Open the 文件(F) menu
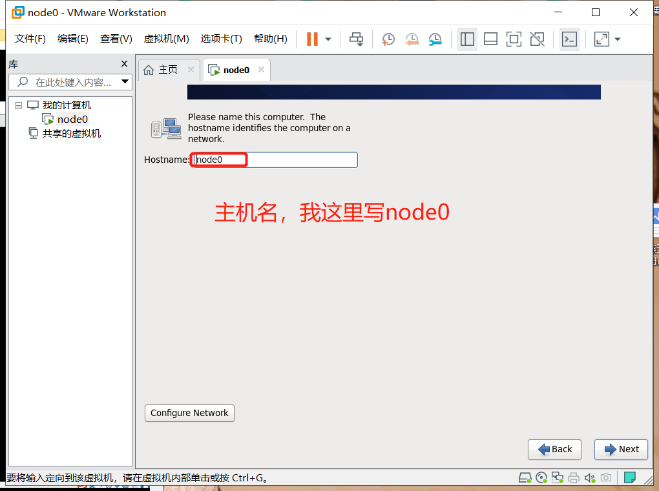The image size is (659, 491). click(30, 39)
